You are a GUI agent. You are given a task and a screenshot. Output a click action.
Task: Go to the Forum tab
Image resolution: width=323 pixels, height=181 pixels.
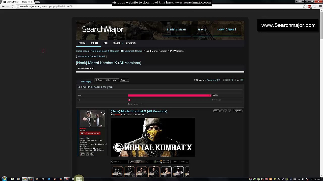point(82,43)
